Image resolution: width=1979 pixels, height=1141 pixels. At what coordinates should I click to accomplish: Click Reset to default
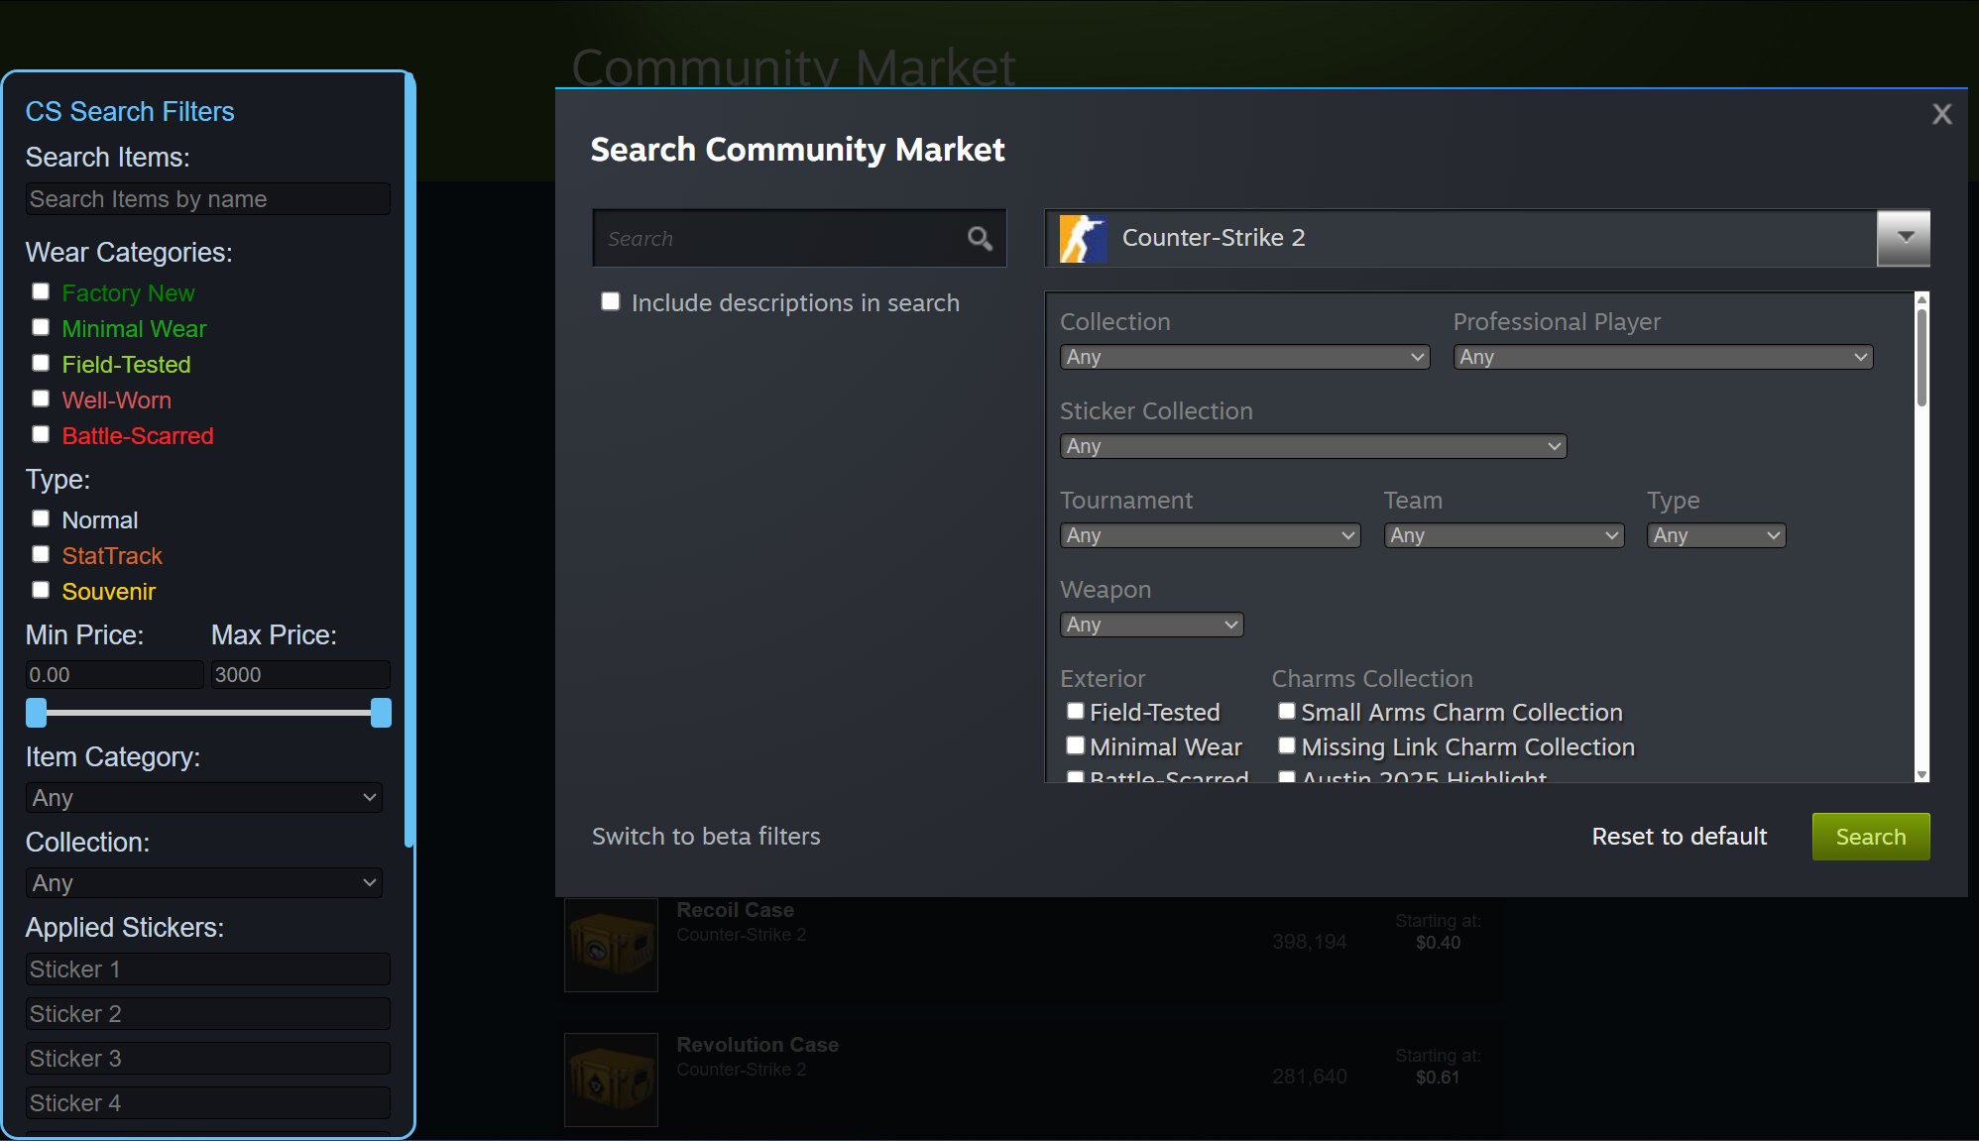[1679, 837]
